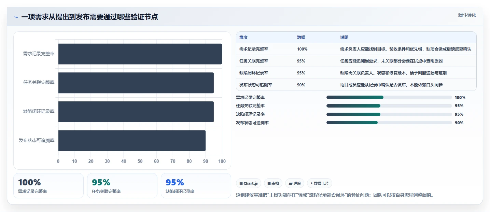Viewport: 490px width, 212px height.
Task: Click the 90% value in table
Action: point(301,85)
